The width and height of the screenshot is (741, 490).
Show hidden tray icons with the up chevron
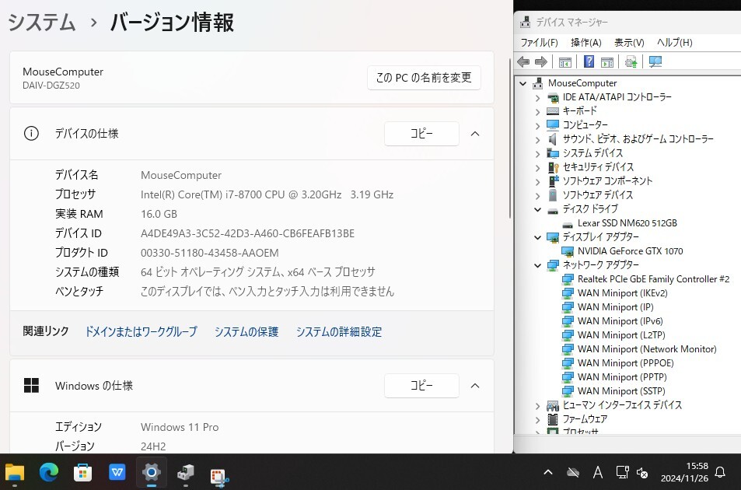coord(548,472)
